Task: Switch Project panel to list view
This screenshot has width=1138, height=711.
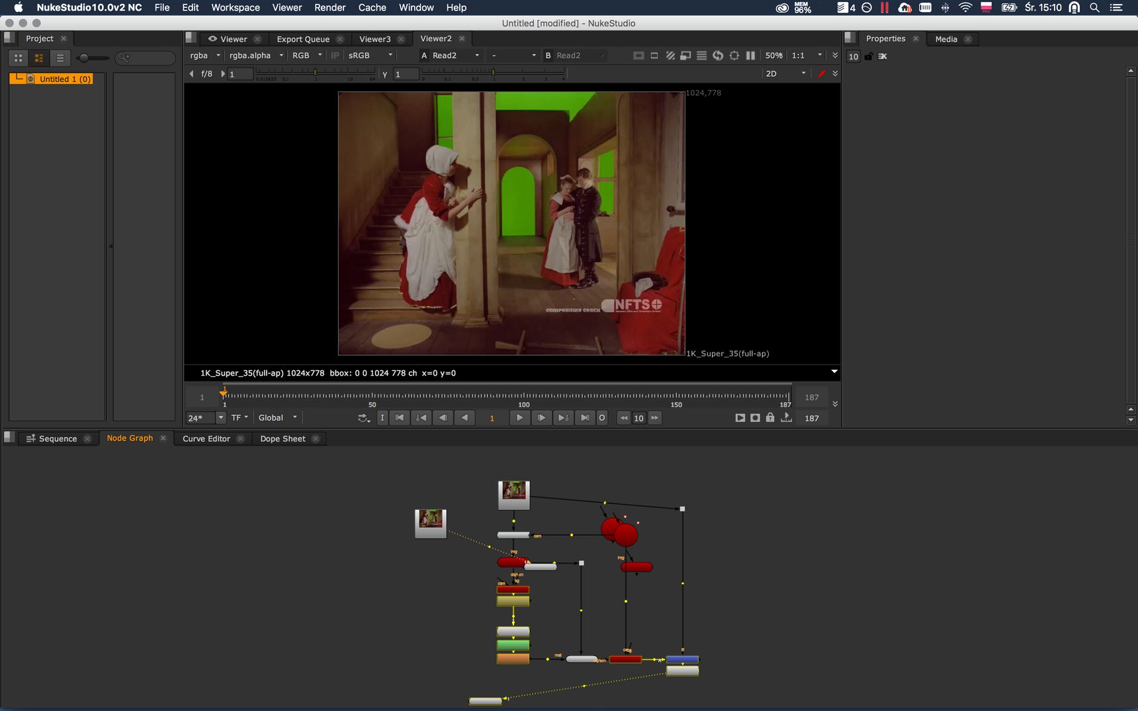Action: pyautogui.click(x=60, y=58)
